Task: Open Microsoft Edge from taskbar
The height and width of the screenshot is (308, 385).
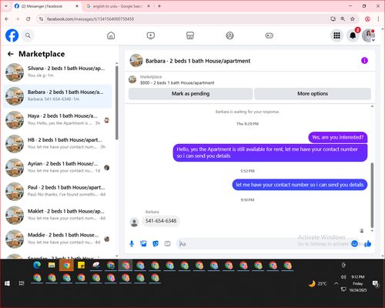Action: pos(37,265)
